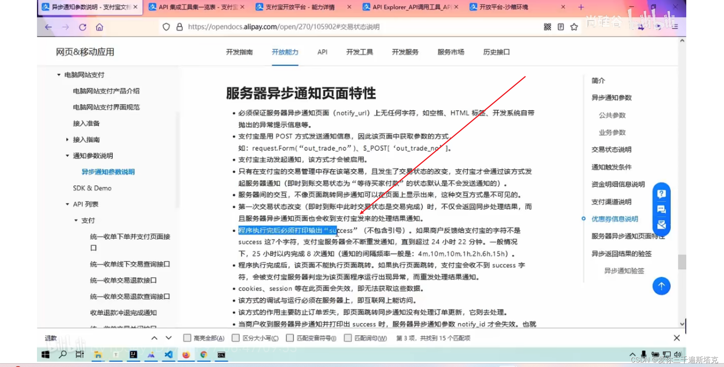Viewport: 724px width, 367px height.
Task: Jump to next find match arrow
Action: coord(169,338)
